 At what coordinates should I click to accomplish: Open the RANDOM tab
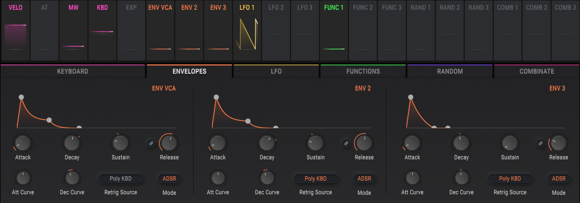450,71
